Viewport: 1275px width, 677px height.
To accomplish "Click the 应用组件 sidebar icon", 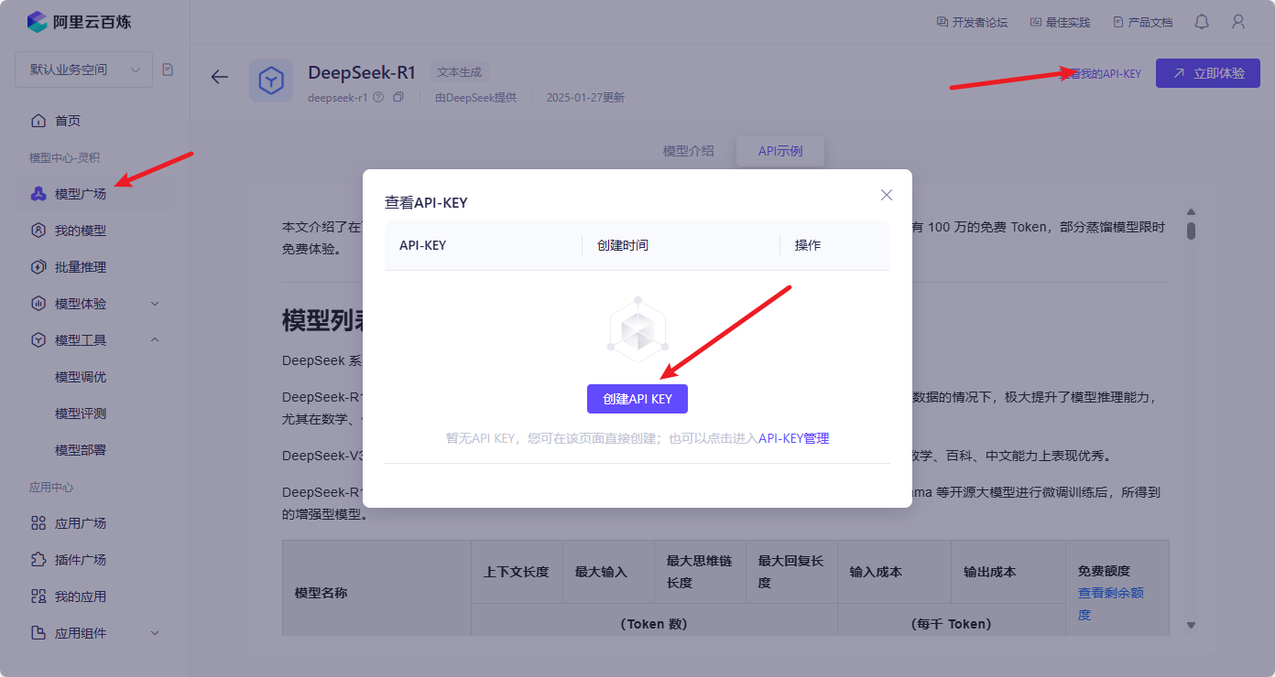I will (38, 633).
